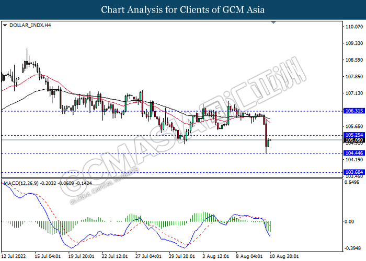Click the 22 Jul 12:01 time label
This screenshot has width=366, height=261.
point(115,256)
